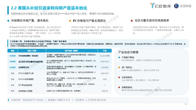
Task: Select the label 消费税重构：
Action: tap(127, 87)
